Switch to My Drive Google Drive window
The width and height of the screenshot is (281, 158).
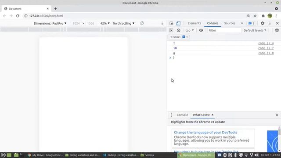[x=46, y=155]
